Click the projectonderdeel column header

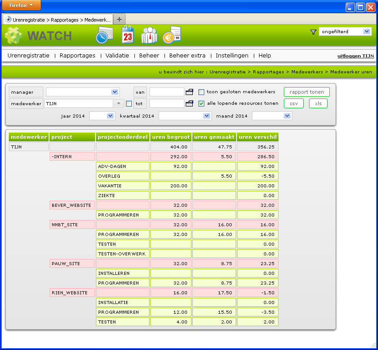click(122, 137)
